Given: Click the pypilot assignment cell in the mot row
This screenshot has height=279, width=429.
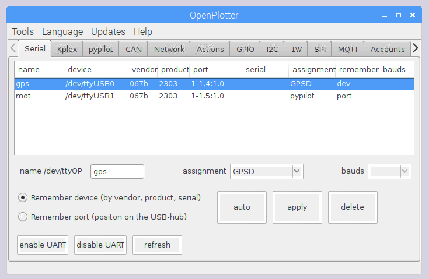Looking at the screenshot, I should (302, 96).
